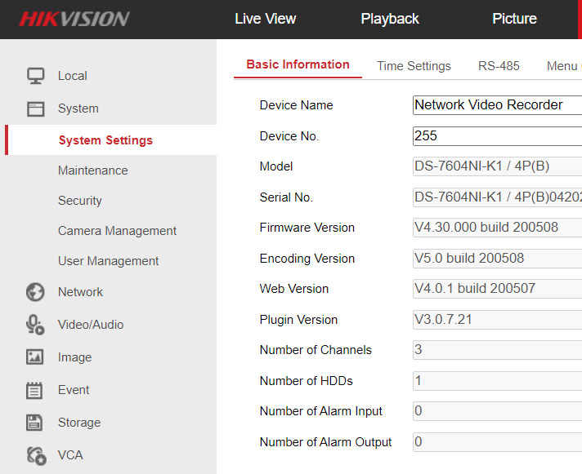Viewport: 582px width, 474px height.
Task: Click the Hikvision logo
Action: [74, 20]
